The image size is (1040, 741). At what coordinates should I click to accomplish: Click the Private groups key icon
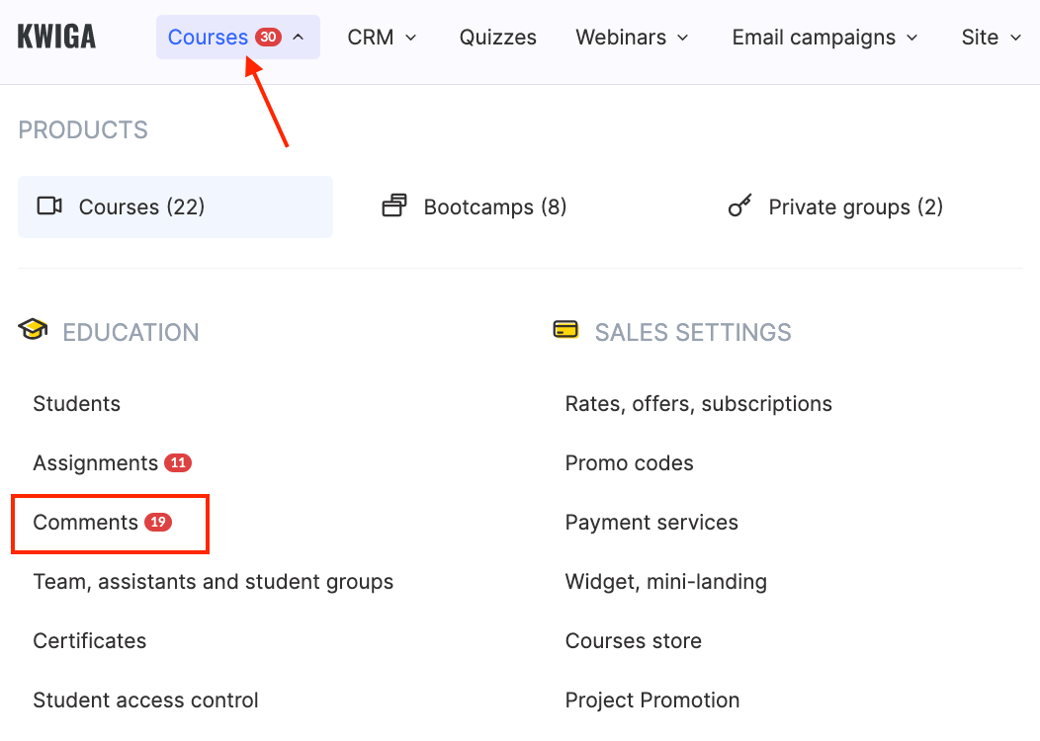click(739, 206)
